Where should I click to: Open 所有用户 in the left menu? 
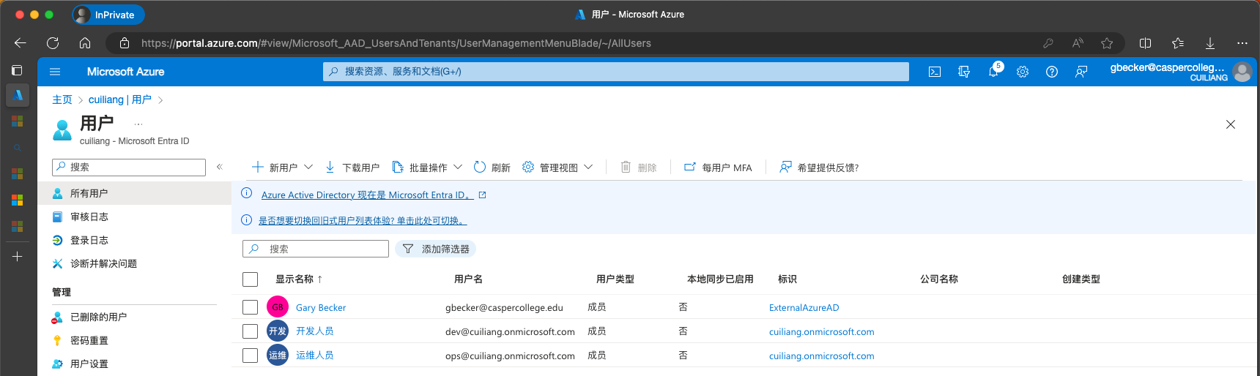click(134, 193)
